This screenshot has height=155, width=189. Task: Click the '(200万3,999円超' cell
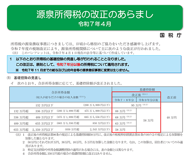[68, 111]
